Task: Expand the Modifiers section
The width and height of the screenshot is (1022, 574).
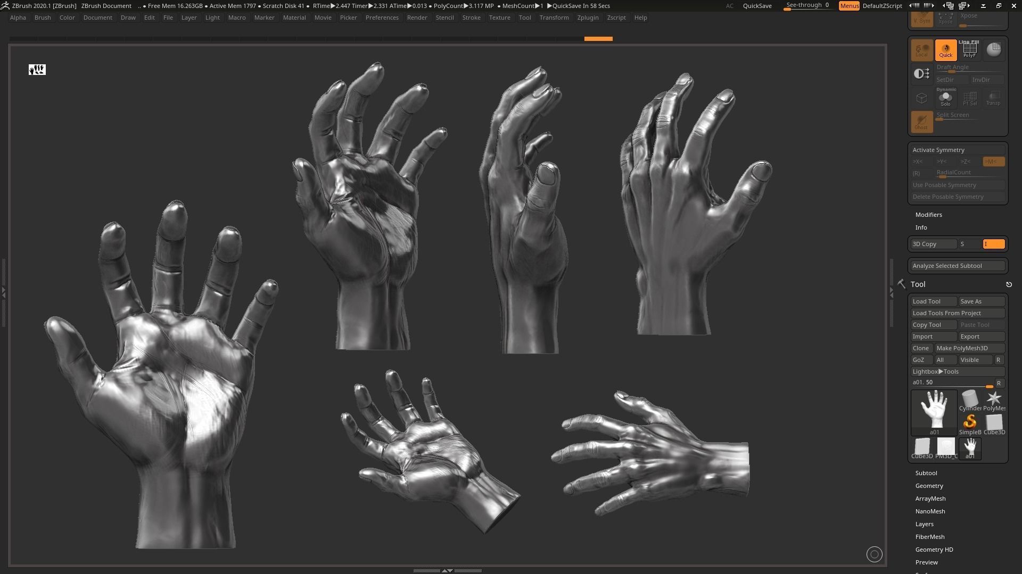Action: tap(928, 215)
